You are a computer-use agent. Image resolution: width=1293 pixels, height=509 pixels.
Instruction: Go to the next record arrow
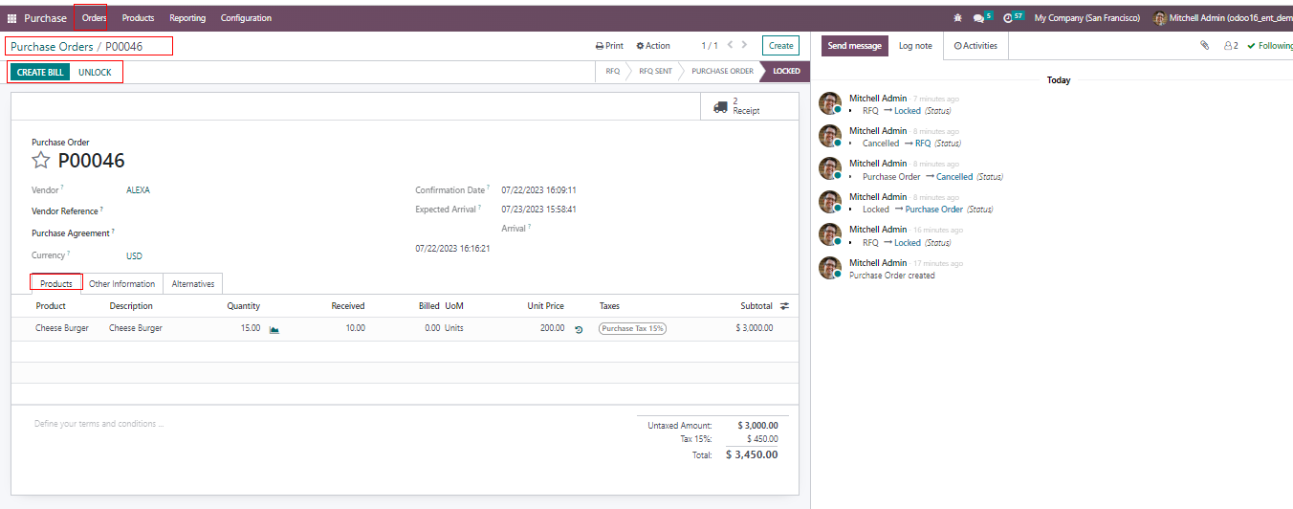744,45
